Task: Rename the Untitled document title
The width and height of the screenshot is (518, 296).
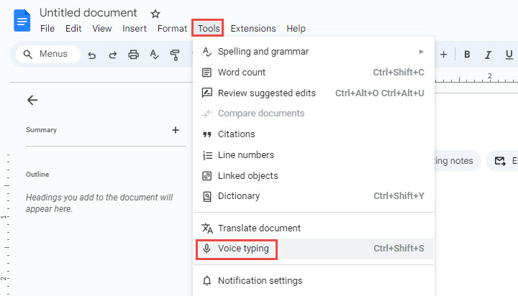Action: [x=88, y=13]
